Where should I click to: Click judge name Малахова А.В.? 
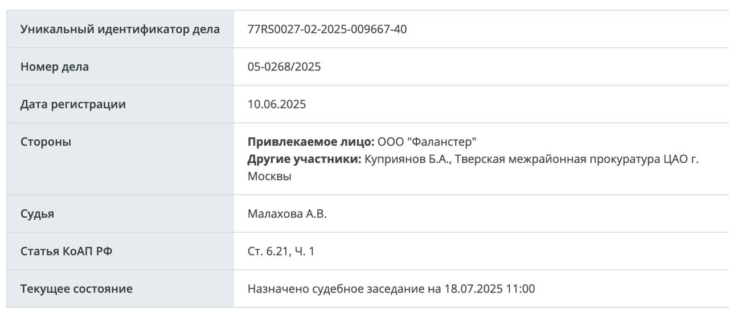tap(287, 214)
